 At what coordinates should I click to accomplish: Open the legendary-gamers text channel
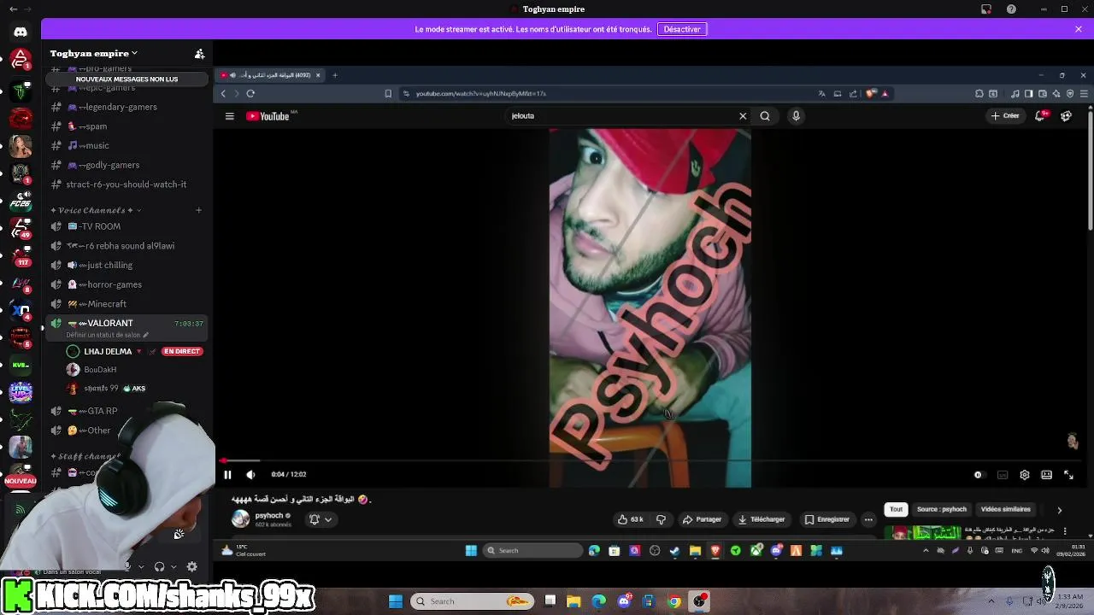point(126,107)
